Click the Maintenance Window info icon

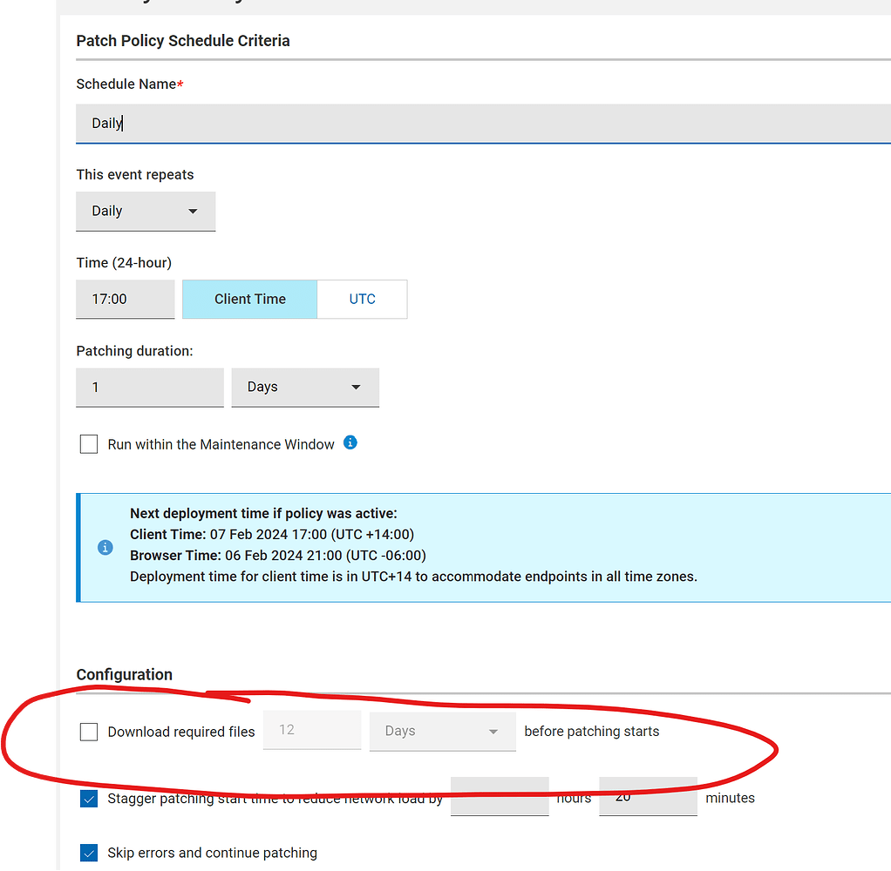[x=350, y=442]
